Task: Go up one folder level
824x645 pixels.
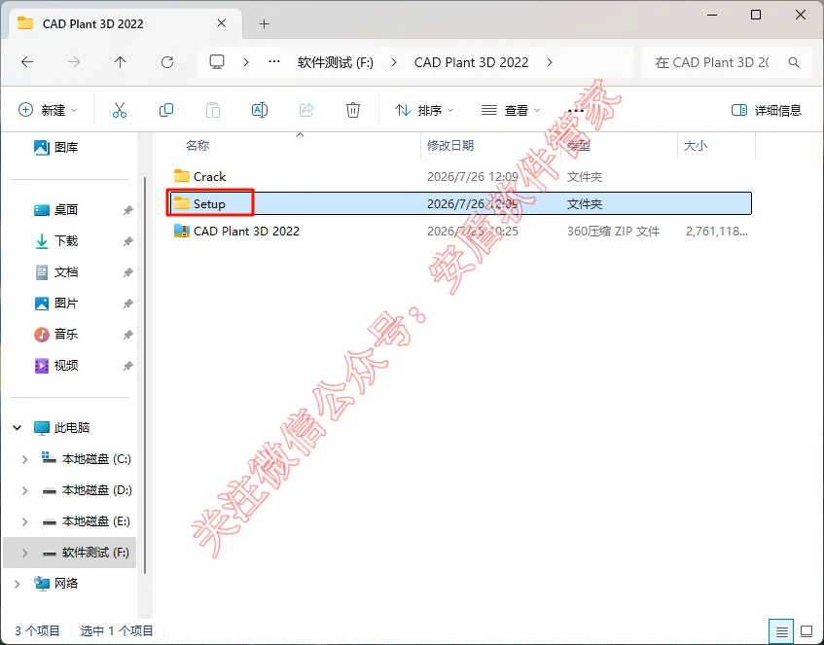Action: coord(121,62)
